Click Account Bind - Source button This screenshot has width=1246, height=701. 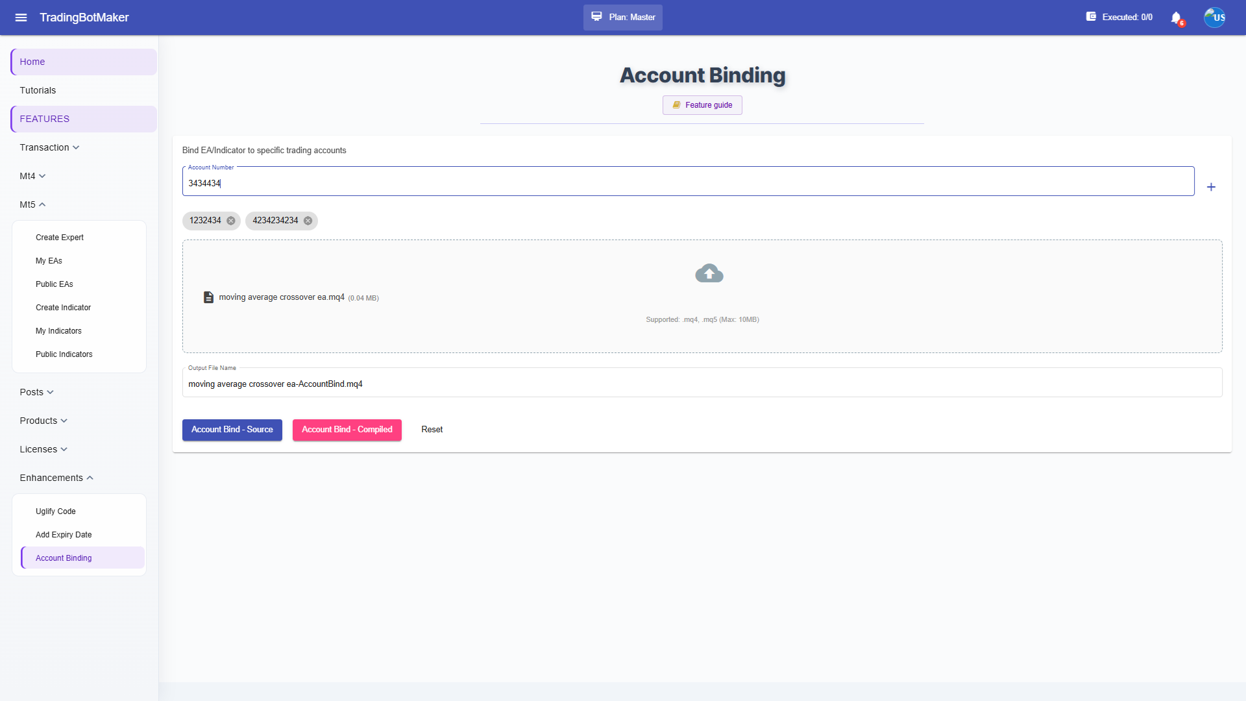coord(232,430)
